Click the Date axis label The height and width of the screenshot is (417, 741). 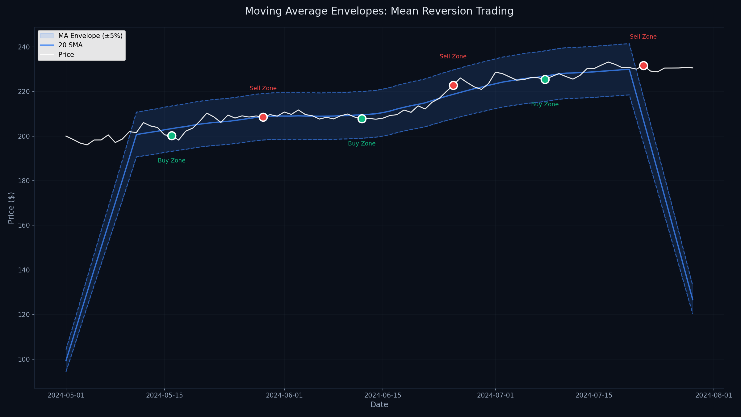click(x=379, y=405)
